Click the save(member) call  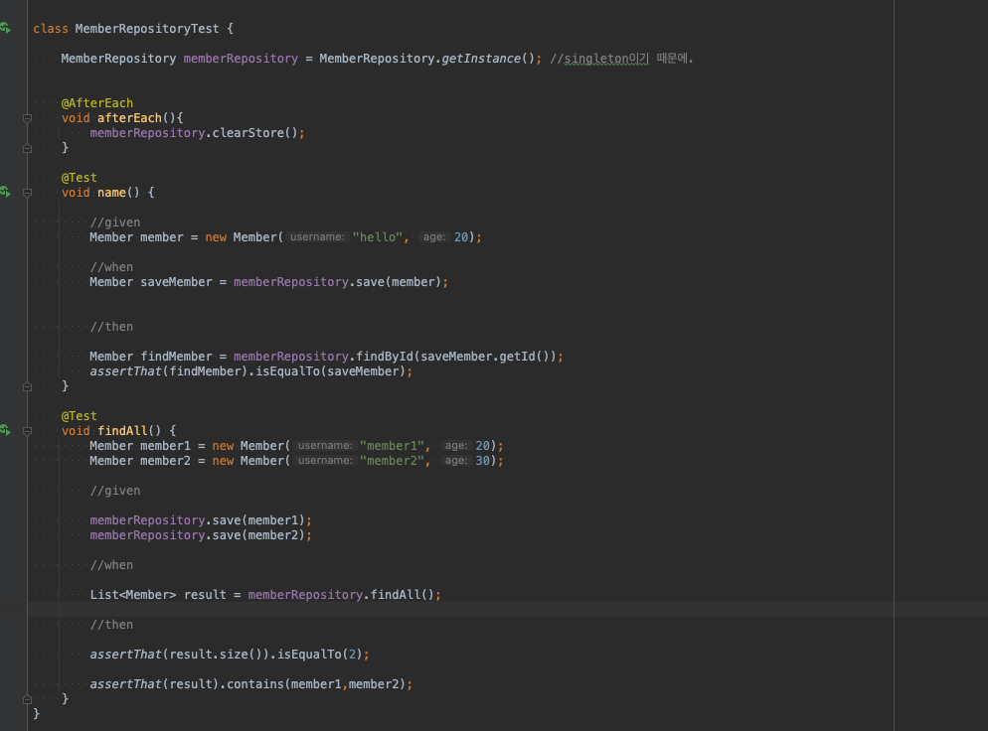pos(399,282)
